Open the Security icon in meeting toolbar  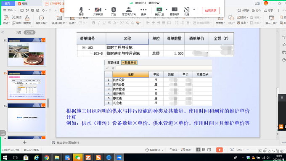(114, 11)
